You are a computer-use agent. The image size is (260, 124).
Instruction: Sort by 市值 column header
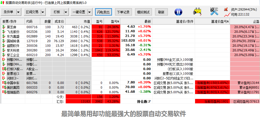[x=78, y=21]
